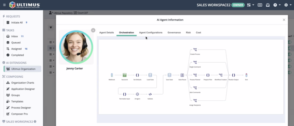This screenshot has height=126, width=294.
Task: Select the Single Command node
Action: [x=195, y=63]
